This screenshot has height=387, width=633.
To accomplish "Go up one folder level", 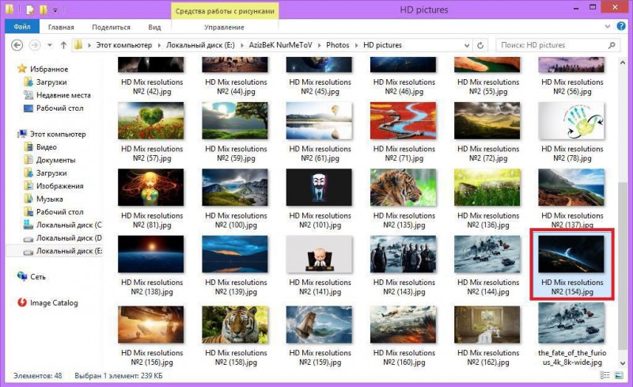I will pyautogui.click(x=63, y=45).
